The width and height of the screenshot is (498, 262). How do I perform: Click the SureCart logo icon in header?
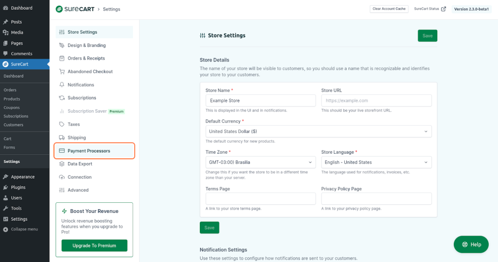coord(59,9)
